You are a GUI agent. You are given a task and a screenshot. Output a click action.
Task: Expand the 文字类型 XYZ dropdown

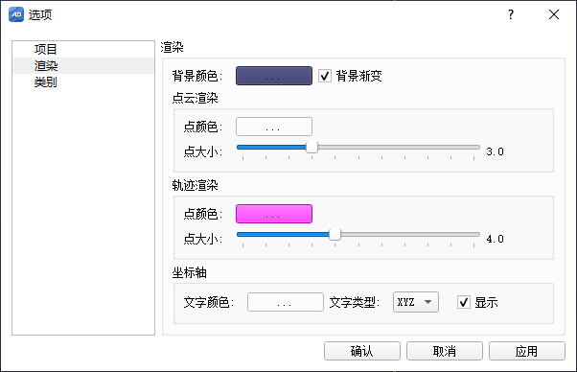pyautogui.click(x=415, y=302)
